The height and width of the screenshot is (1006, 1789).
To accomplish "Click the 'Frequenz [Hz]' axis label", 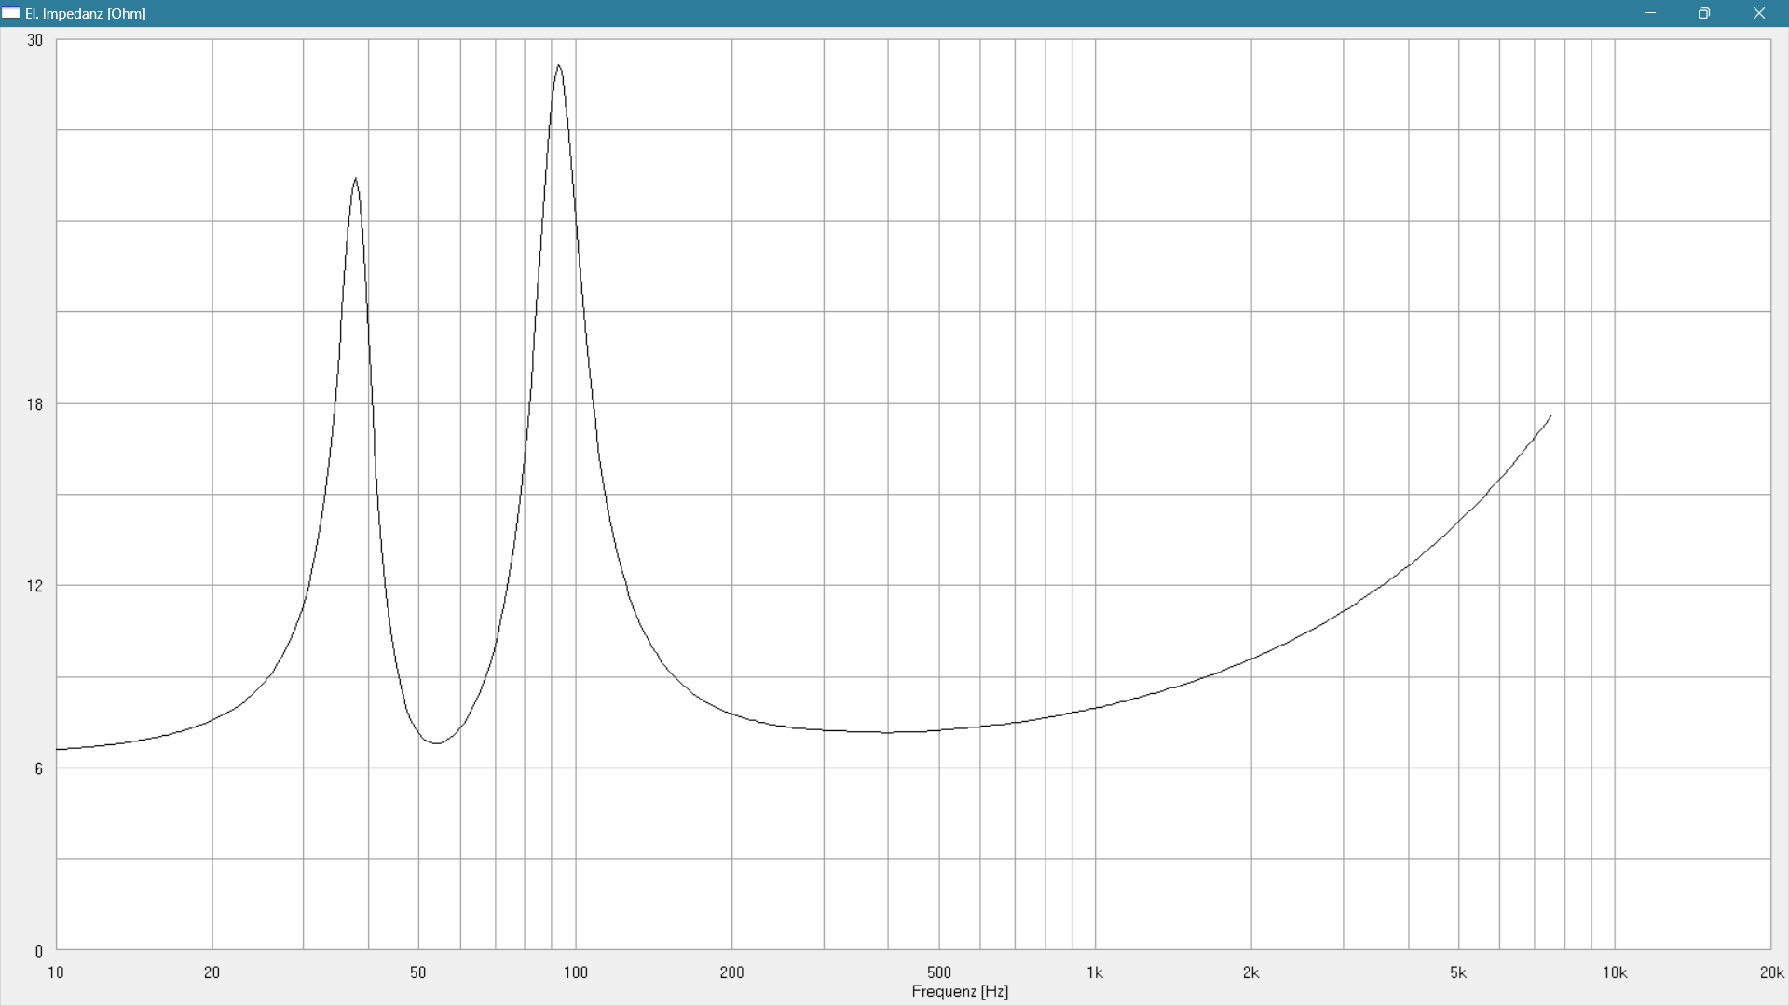I will point(960,991).
